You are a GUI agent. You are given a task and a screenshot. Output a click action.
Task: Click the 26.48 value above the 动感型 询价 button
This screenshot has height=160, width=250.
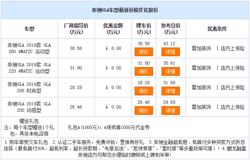(144, 102)
